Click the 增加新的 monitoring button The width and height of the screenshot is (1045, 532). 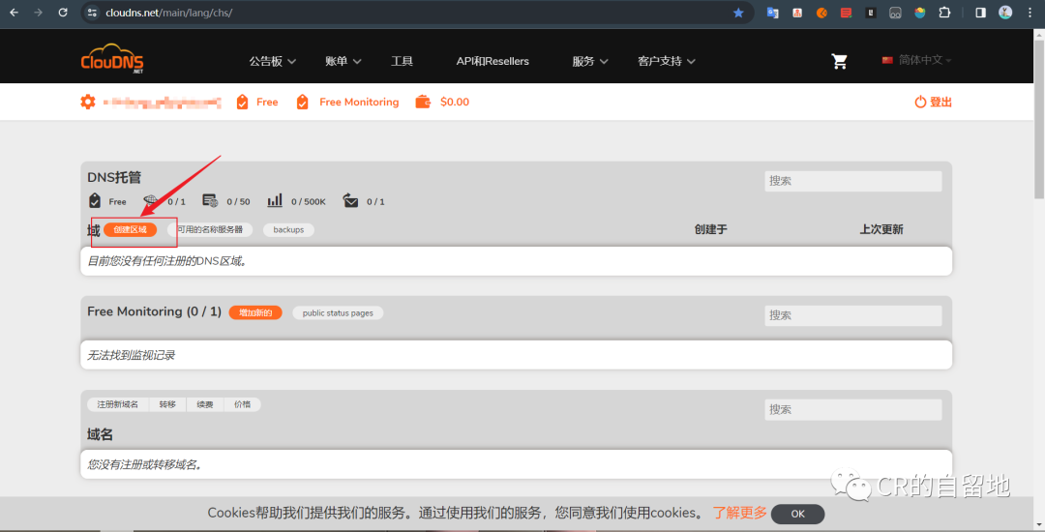(255, 312)
